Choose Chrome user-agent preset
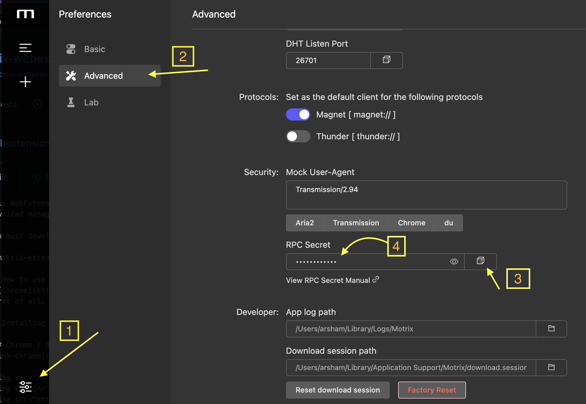This screenshot has height=404, width=586. [x=411, y=223]
